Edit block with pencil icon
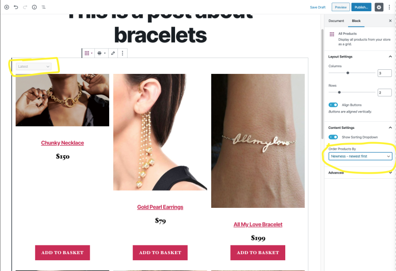 113,53
